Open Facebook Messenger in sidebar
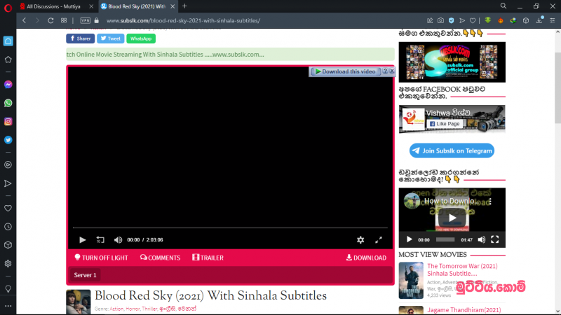The height and width of the screenshot is (315, 561). [8, 85]
